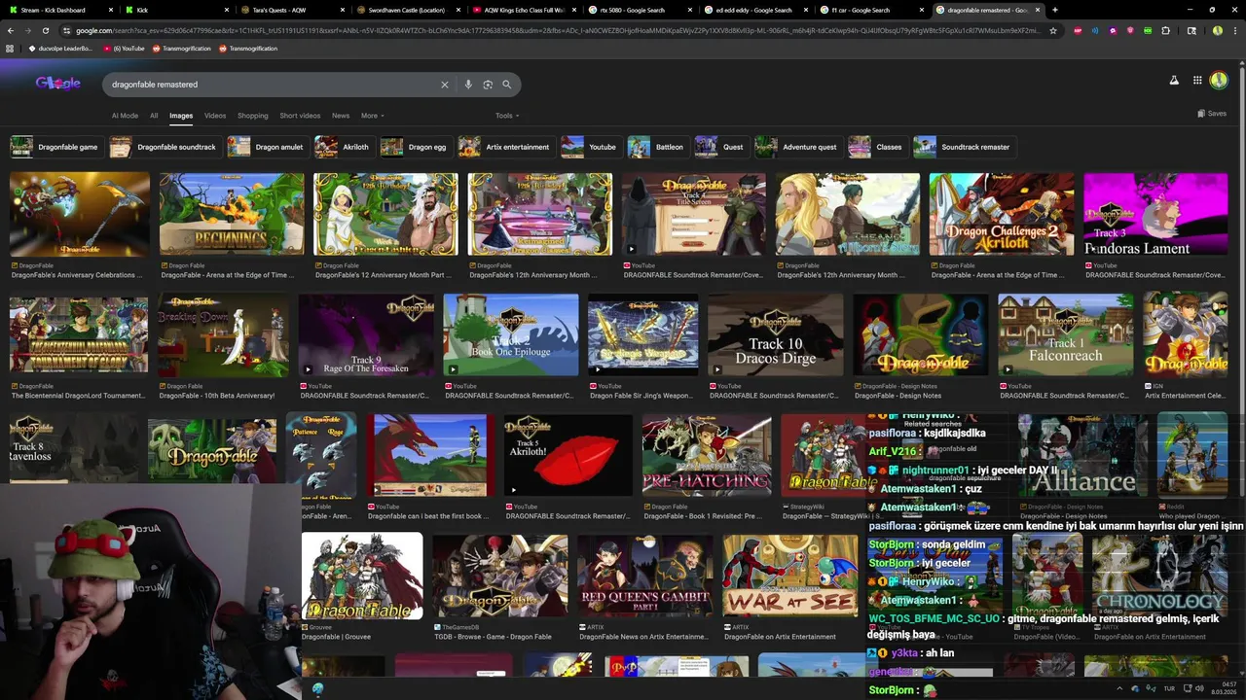Viewport: 1246px width, 700px height.
Task: Open the Pre-Hatching Book 1 Revisited image
Action: (707, 455)
